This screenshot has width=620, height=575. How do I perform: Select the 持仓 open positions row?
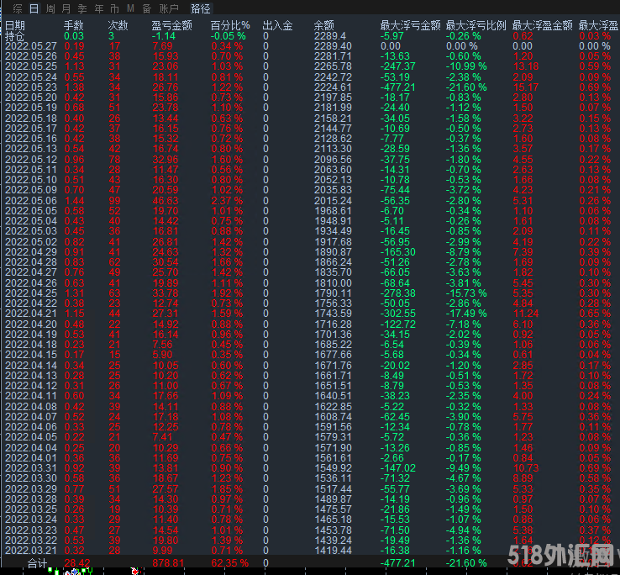(x=14, y=36)
